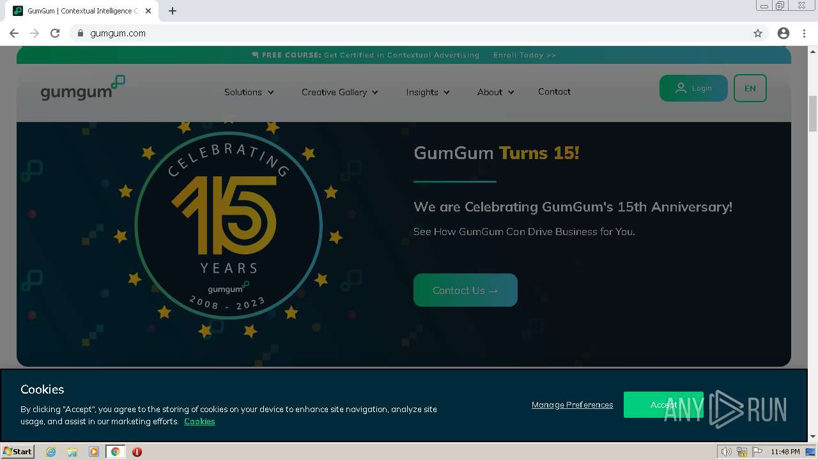Bookmark this page with the star icon
The image size is (818, 460).
click(x=758, y=33)
